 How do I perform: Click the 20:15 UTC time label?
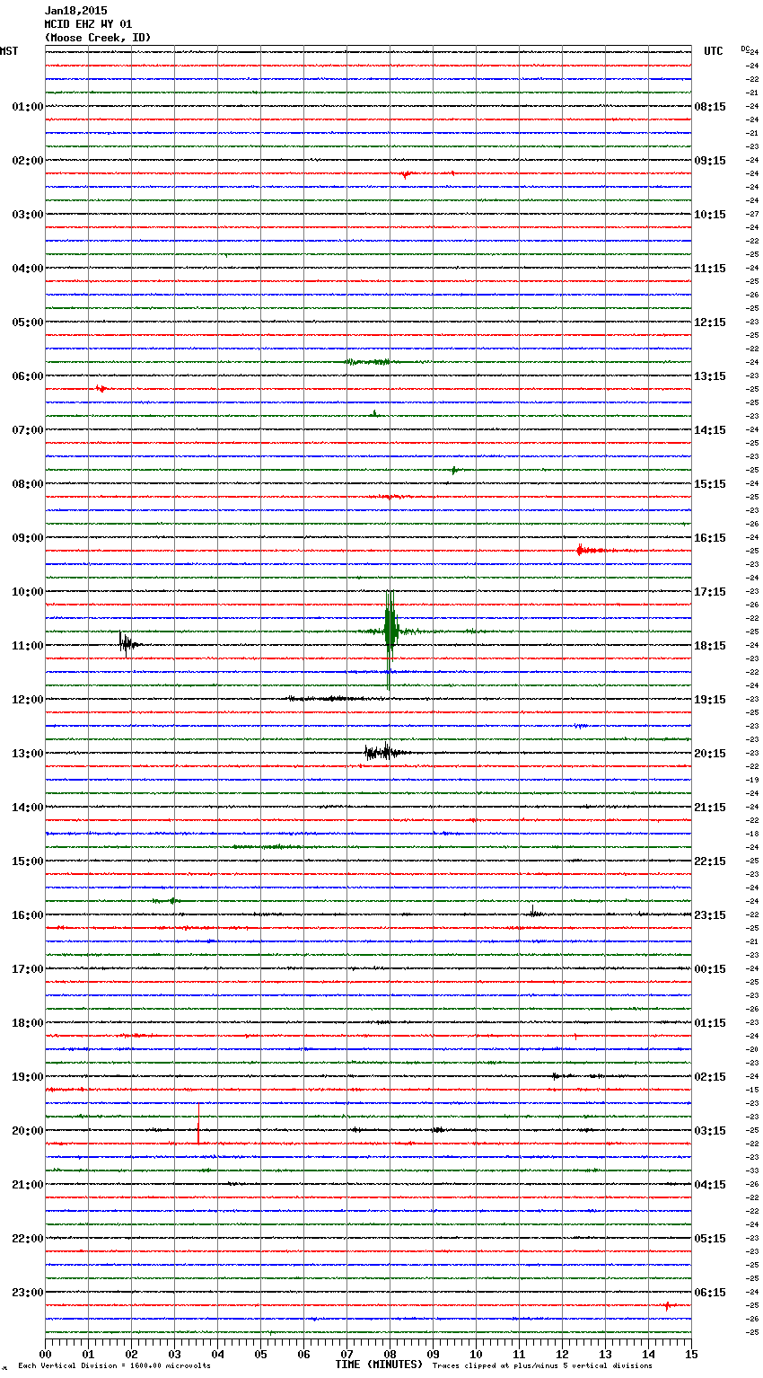(710, 754)
